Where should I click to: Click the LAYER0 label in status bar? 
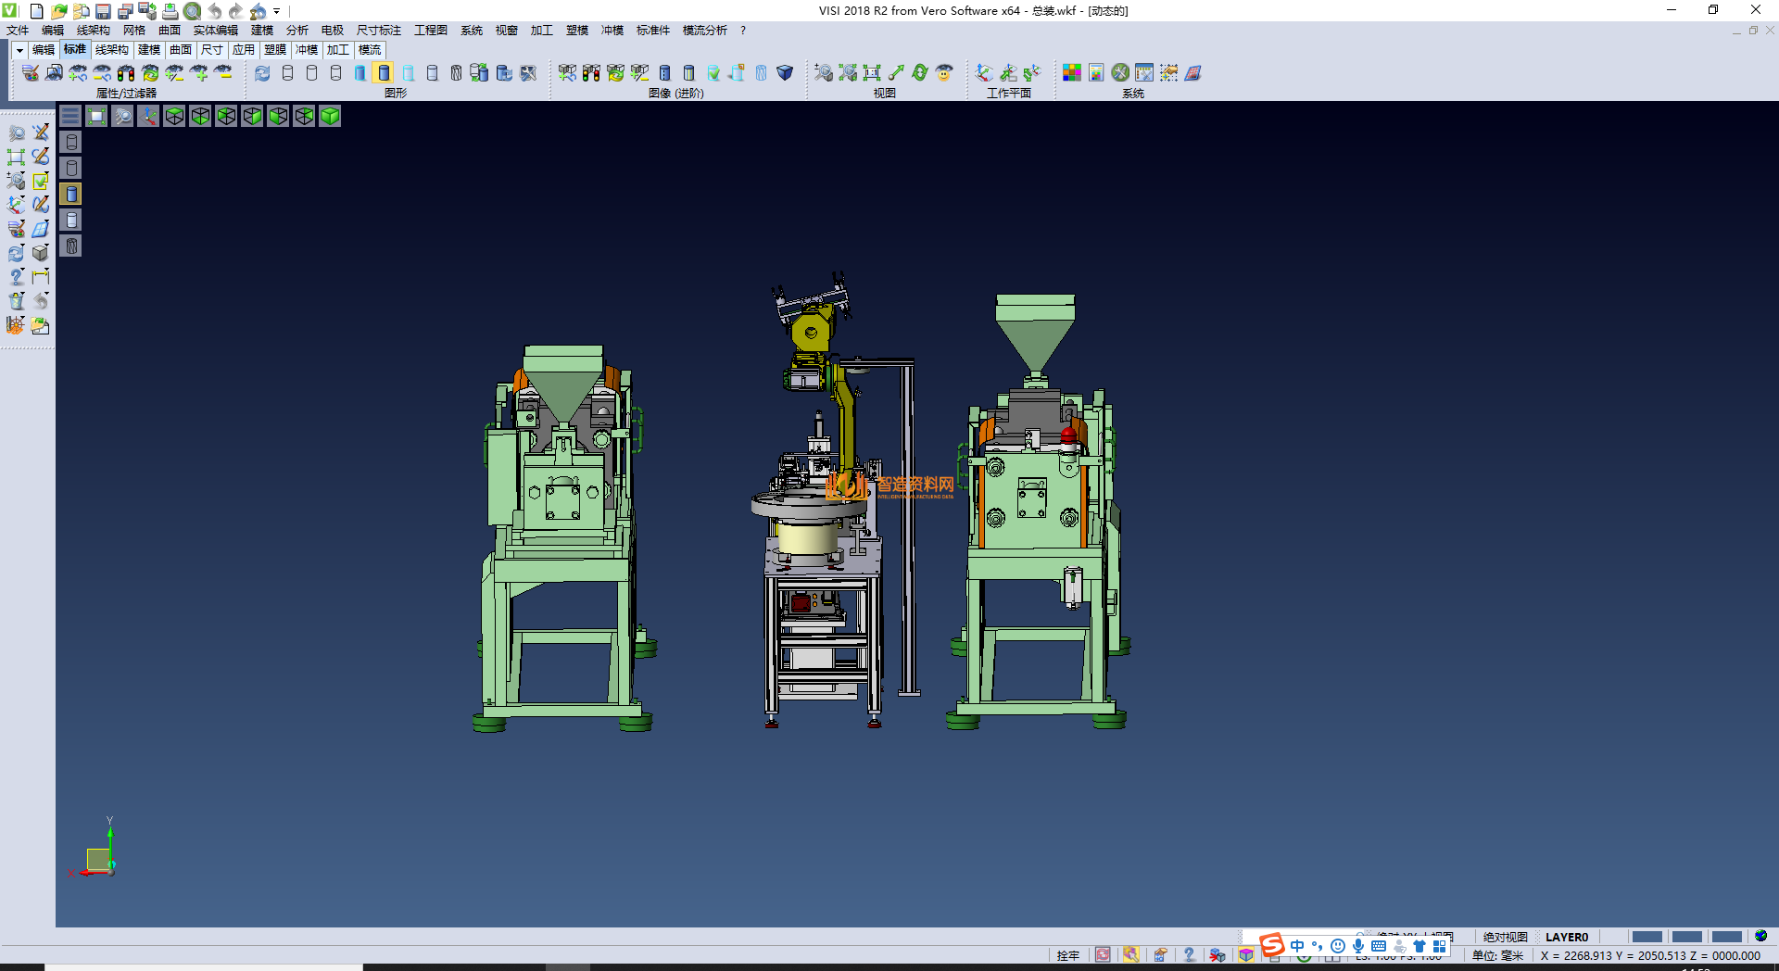1566,937
